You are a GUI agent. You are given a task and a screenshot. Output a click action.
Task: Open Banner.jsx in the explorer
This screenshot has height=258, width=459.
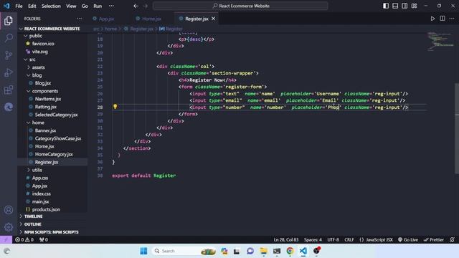tap(45, 130)
